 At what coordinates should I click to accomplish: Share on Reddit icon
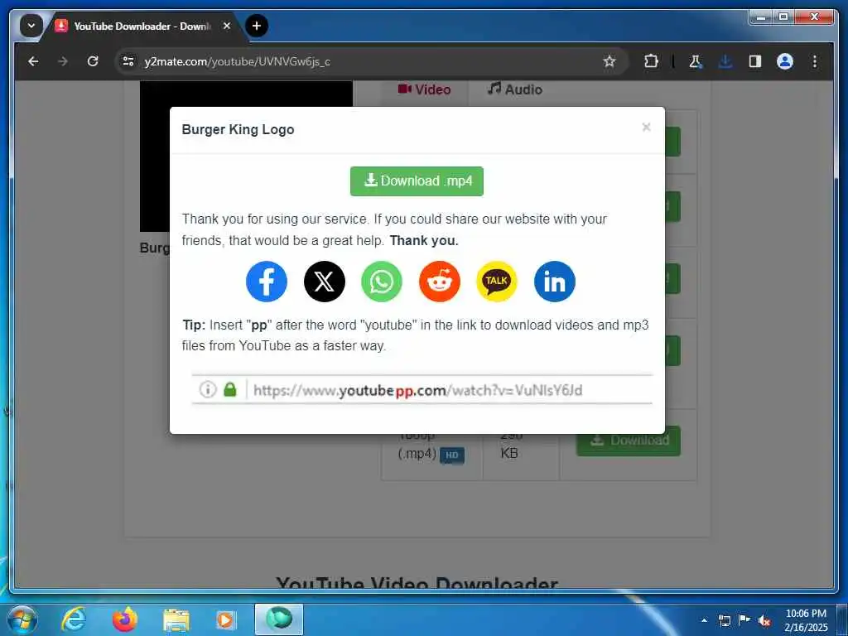pyautogui.click(x=439, y=282)
